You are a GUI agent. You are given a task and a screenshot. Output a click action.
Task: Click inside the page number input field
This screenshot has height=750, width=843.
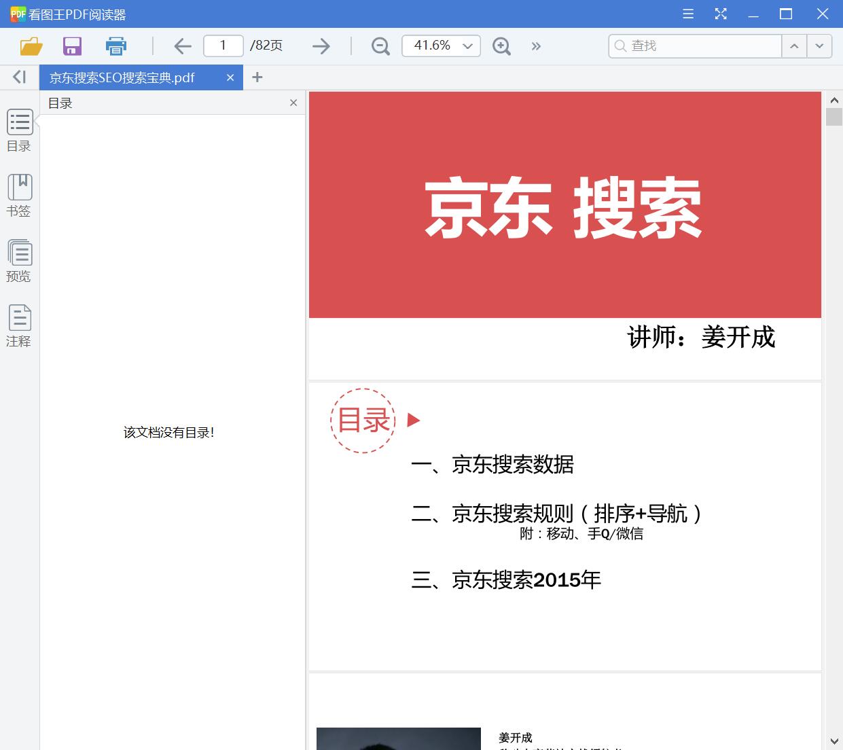tap(223, 46)
